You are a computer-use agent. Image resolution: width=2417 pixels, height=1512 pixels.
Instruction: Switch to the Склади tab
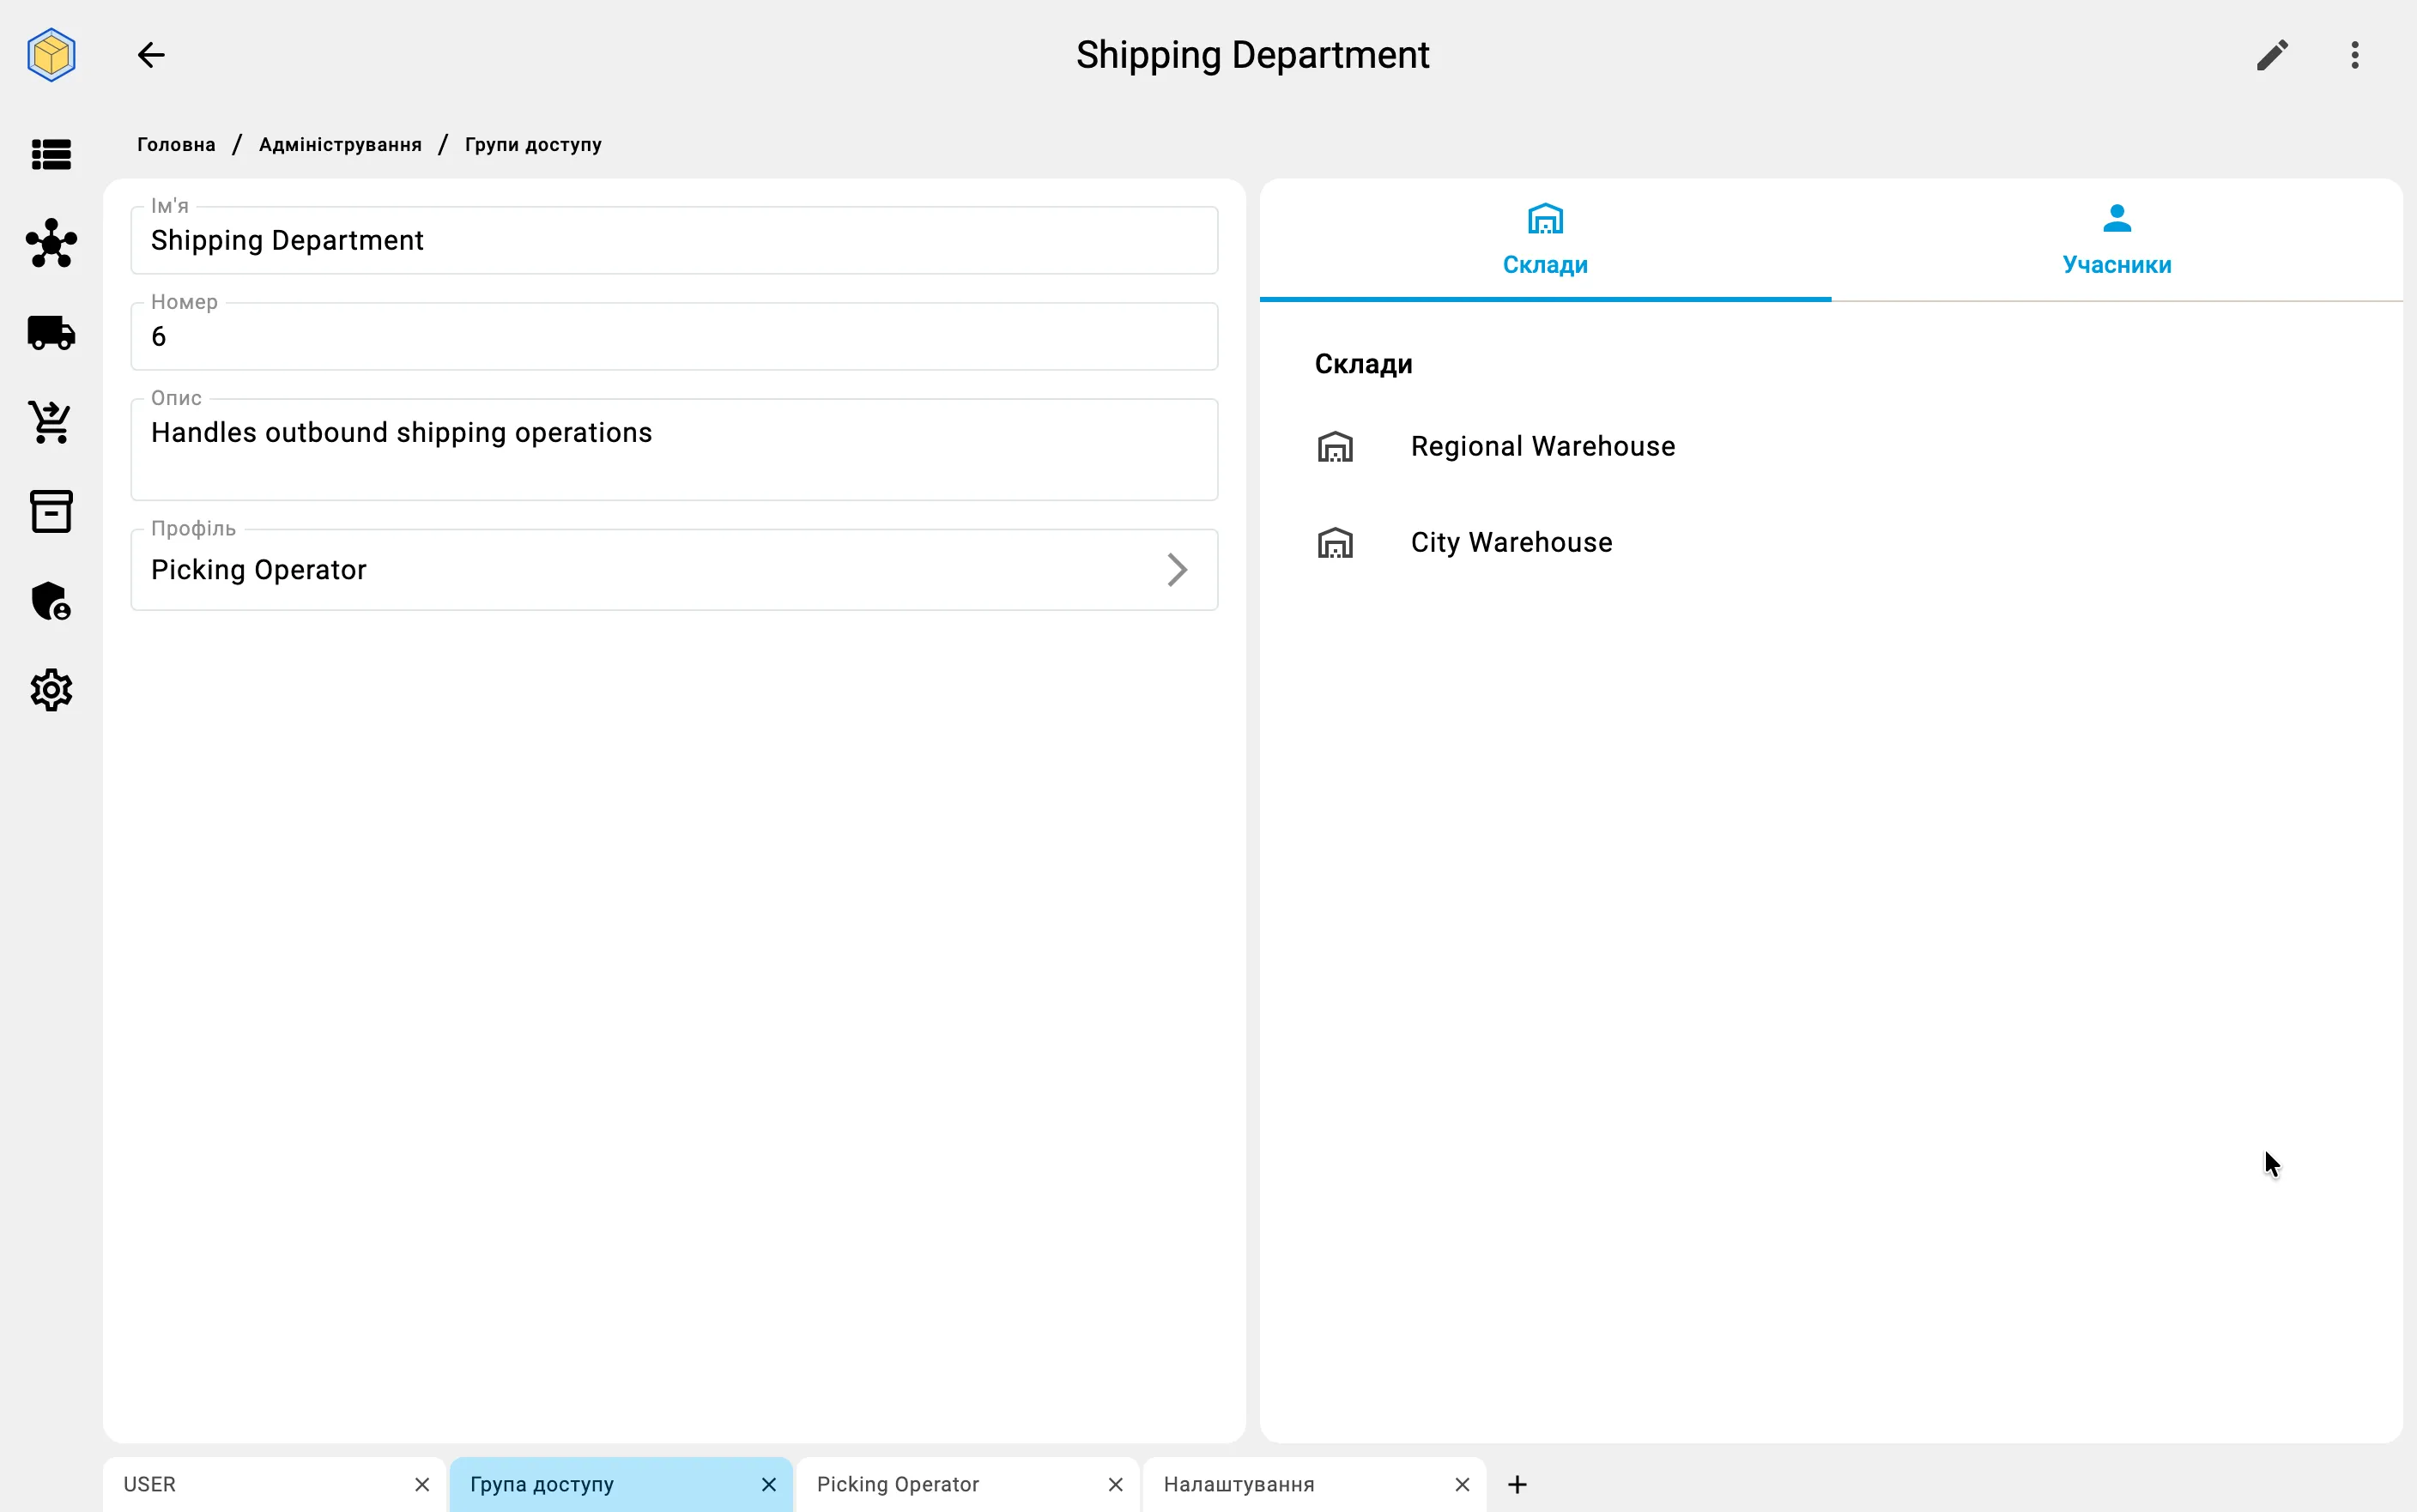point(1545,240)
